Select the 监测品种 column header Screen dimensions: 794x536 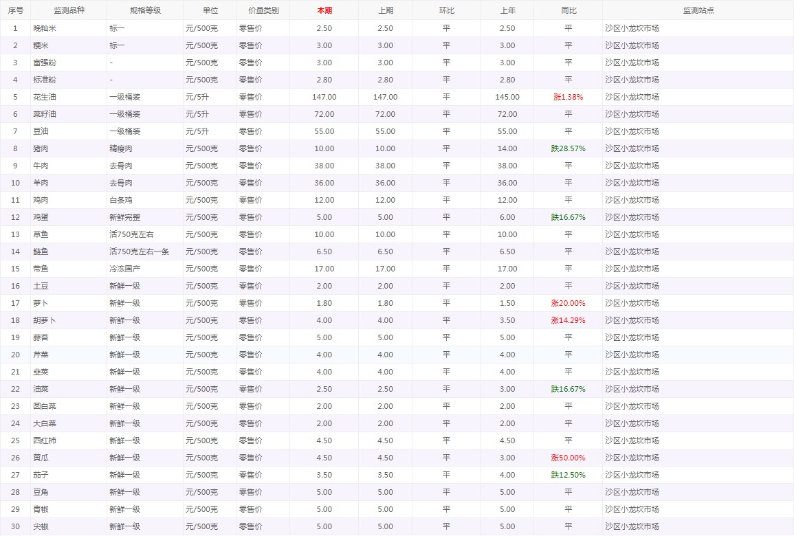point(69,10)
